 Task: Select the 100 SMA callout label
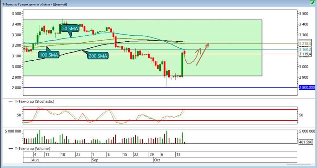(x=49, y=54)
